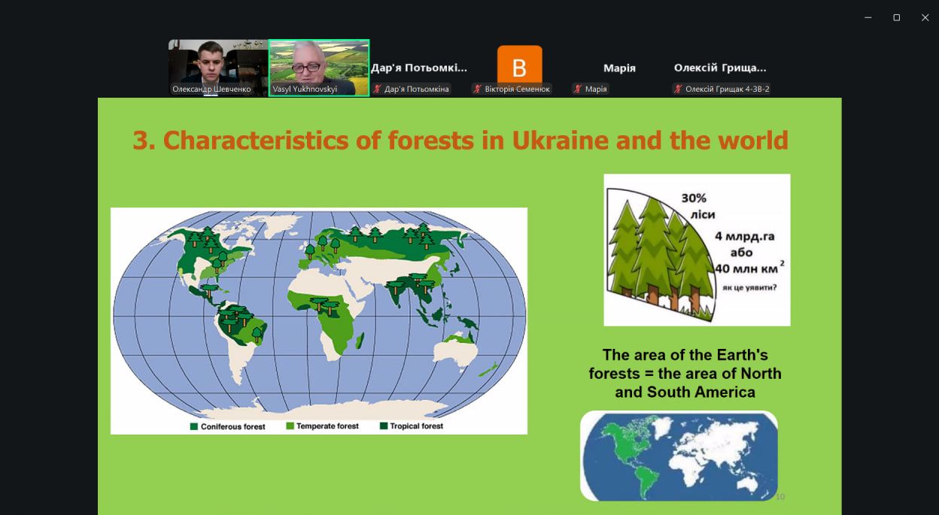Click muted mic icon for Дар'я Потьомкіна
Viewport: 939px width, 515px height.
click(378, 89)
